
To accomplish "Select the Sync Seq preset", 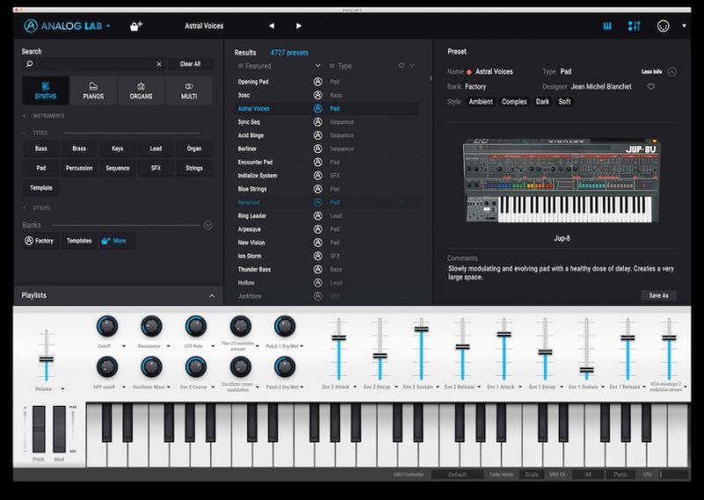I will (249, 122).
